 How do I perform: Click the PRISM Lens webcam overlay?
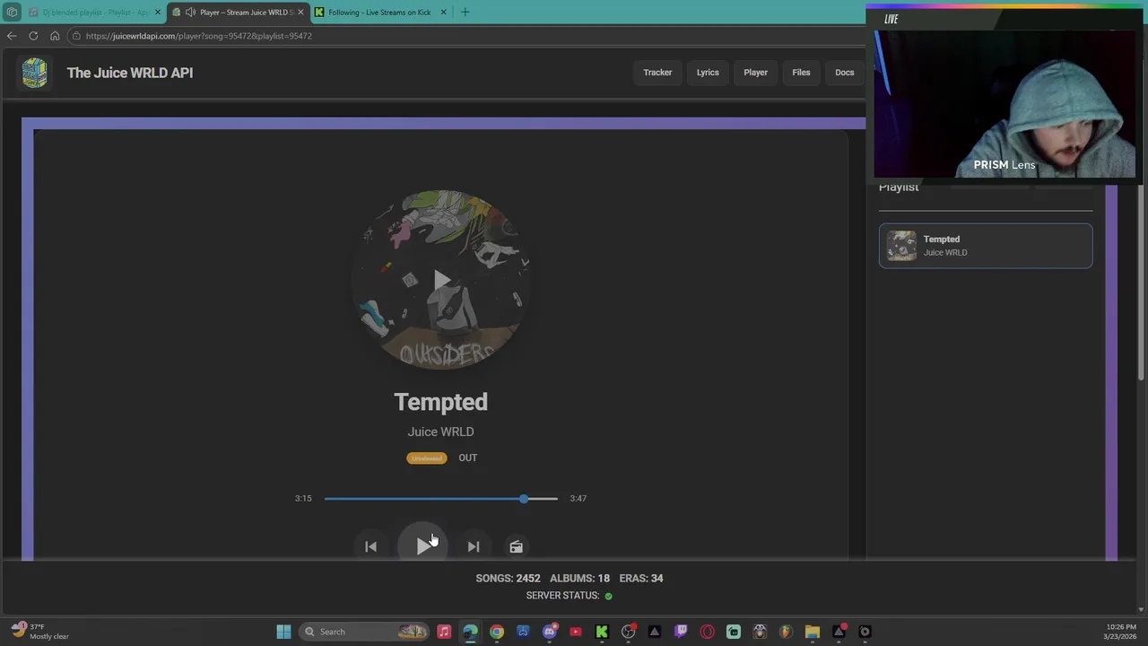click(x=1004, y=103)
